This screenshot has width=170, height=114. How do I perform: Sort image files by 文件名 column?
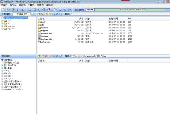41,19
